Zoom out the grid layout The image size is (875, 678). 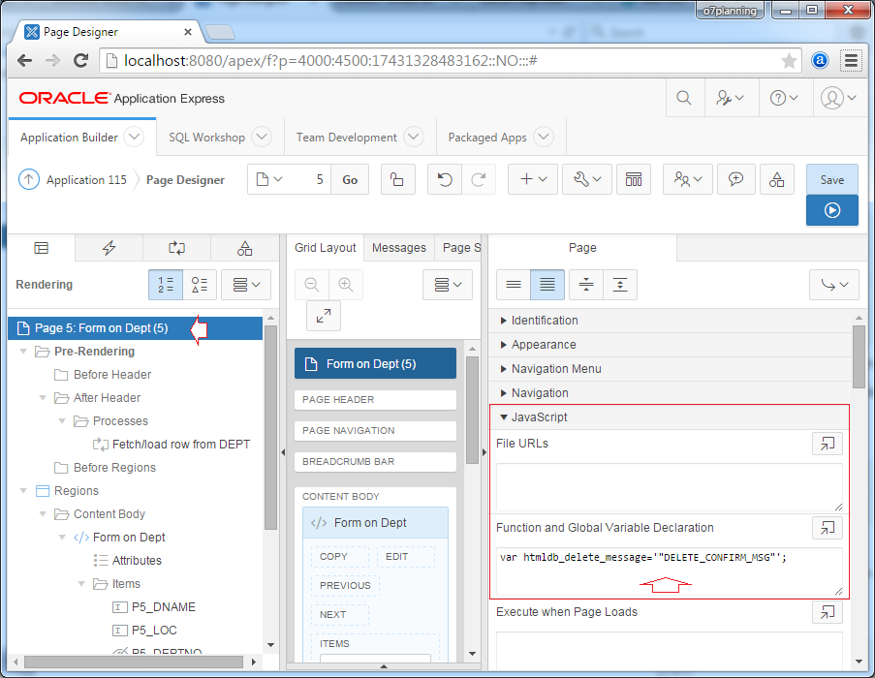point(312,285)
